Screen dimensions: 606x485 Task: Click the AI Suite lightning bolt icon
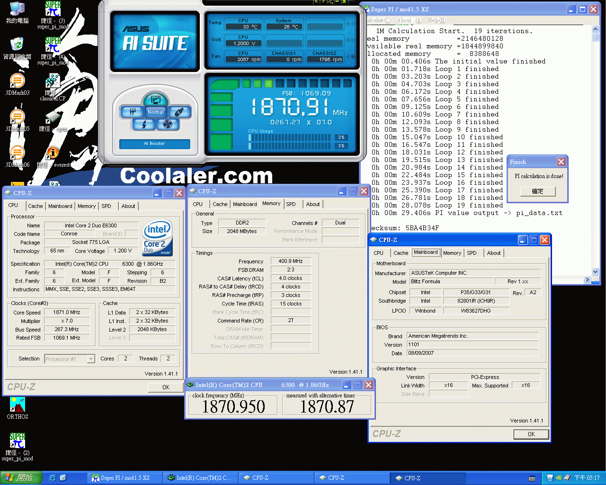click(144, 124)
